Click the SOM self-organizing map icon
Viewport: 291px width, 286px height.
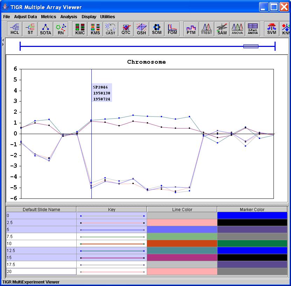coord(157,29)
